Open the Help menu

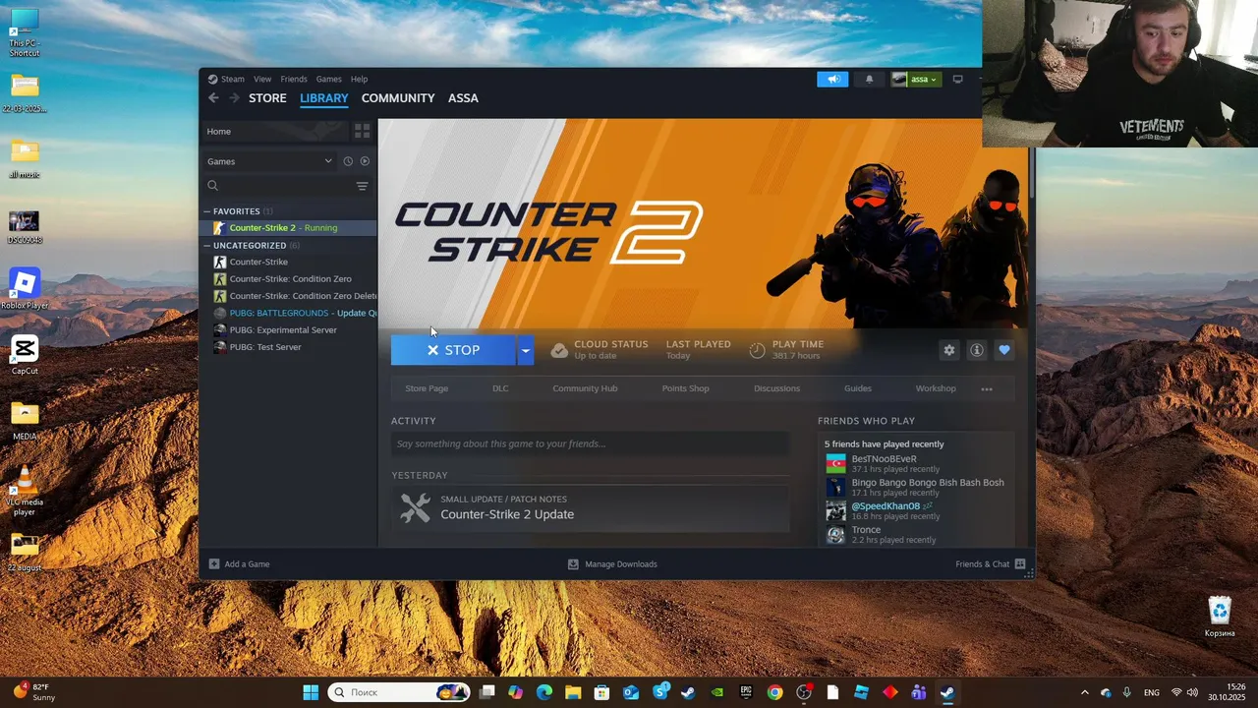pos(360,79)
